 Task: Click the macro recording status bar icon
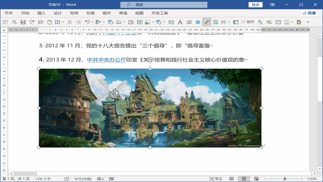112,179
